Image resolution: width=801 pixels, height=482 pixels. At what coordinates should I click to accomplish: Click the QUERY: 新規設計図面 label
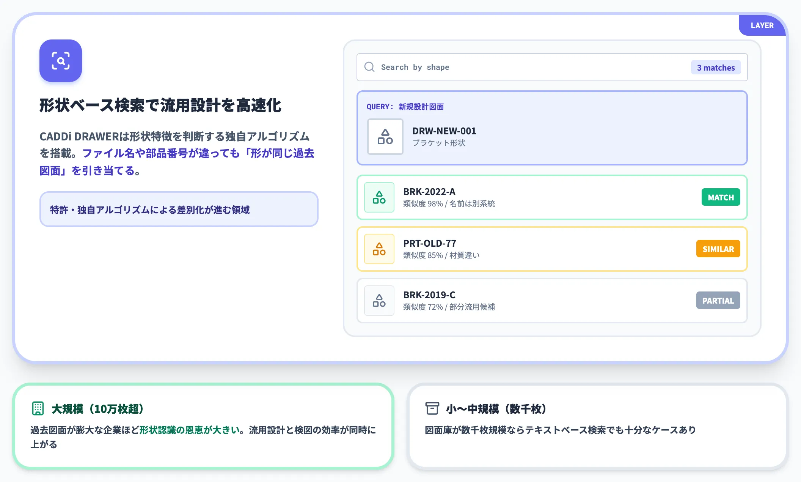[405, 107]
